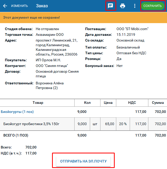Click the ВСЕГО (1 ПОЗ) totals row

[16, 135]
